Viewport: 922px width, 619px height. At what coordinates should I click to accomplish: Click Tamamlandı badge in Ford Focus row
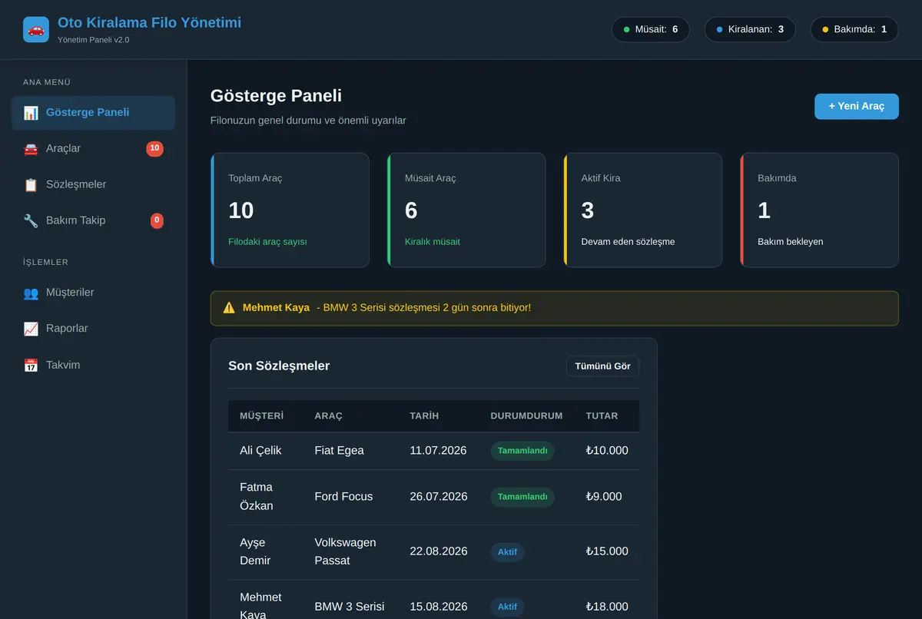[522, 497]
